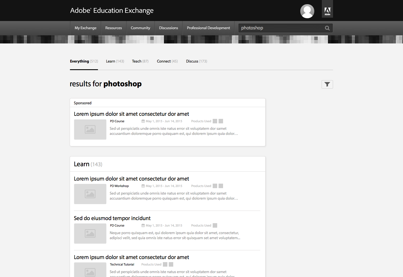Switch to the Teach (87) tab
Viewport: 403px width, 277px height.
point(140,61)
